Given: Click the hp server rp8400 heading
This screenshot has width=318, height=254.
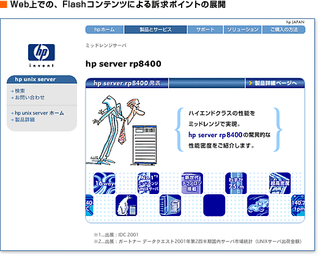Looking at the screenshot, I should click(x=124, y=64).
